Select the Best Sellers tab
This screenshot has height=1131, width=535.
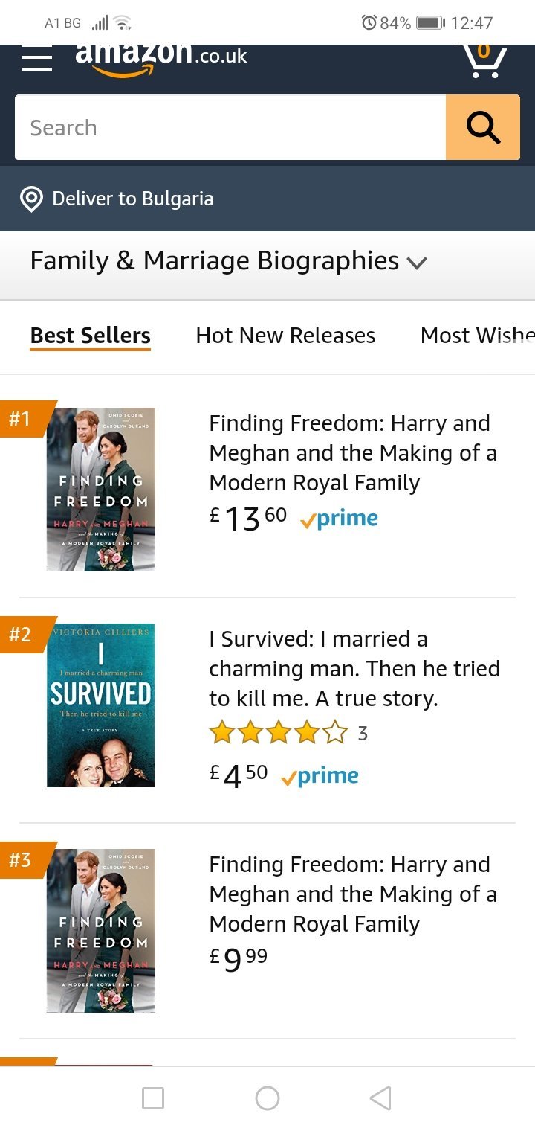(90, 336)
